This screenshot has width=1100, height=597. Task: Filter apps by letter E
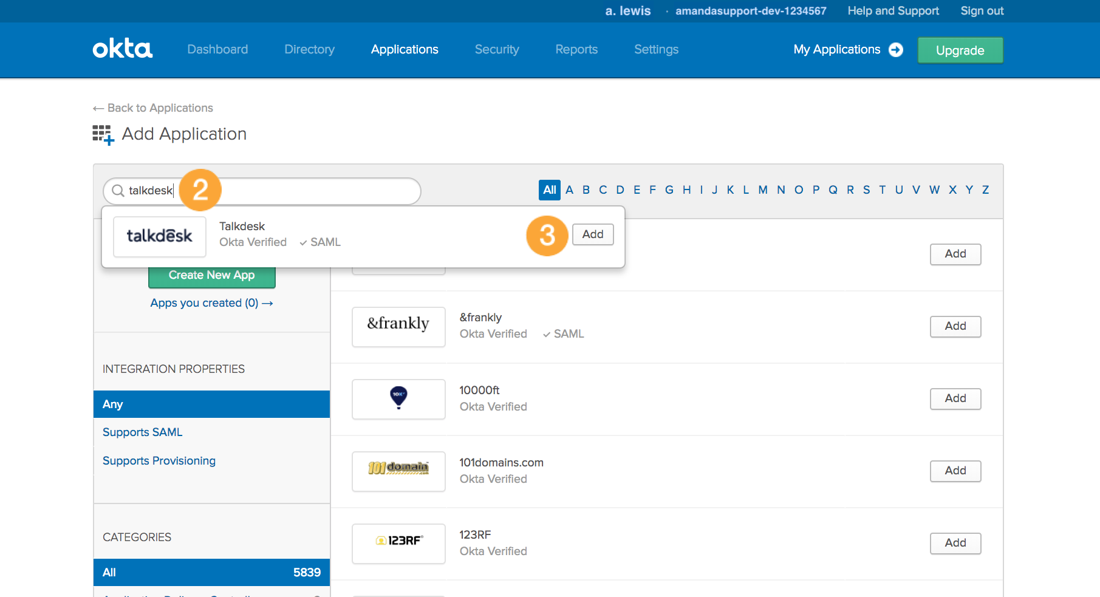(x=637, y=190)
